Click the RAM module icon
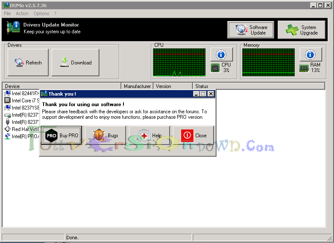This screenshot has height=243, width=334. coord(304,69)
